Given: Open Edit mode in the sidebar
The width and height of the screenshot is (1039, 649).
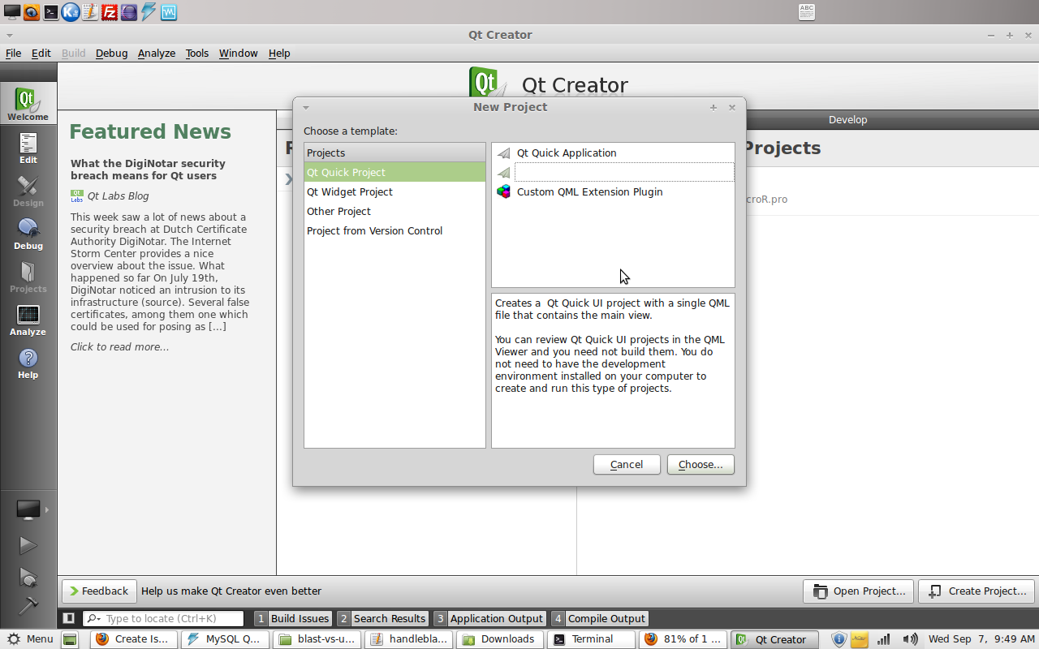Looking at the screenshot, I should 28,148.
